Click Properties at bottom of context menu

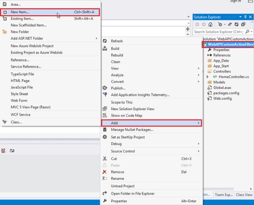coord(152,201)
